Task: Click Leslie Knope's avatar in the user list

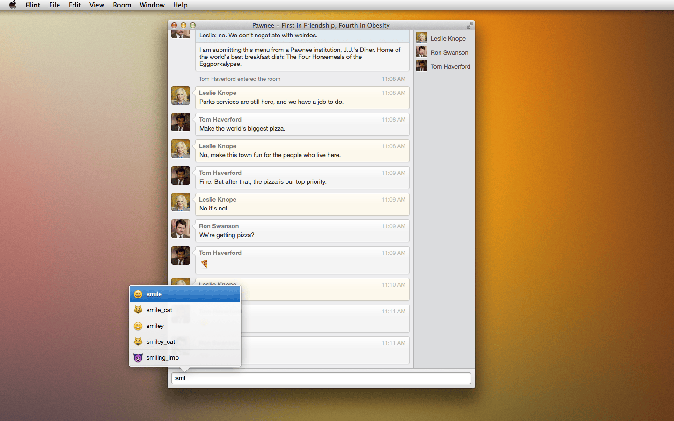Action: click(x=422, y=38)
